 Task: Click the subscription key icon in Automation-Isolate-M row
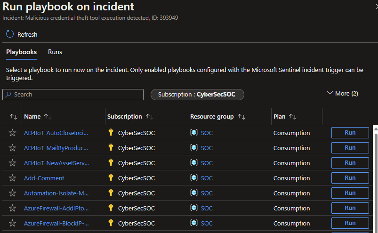[111, 193]
